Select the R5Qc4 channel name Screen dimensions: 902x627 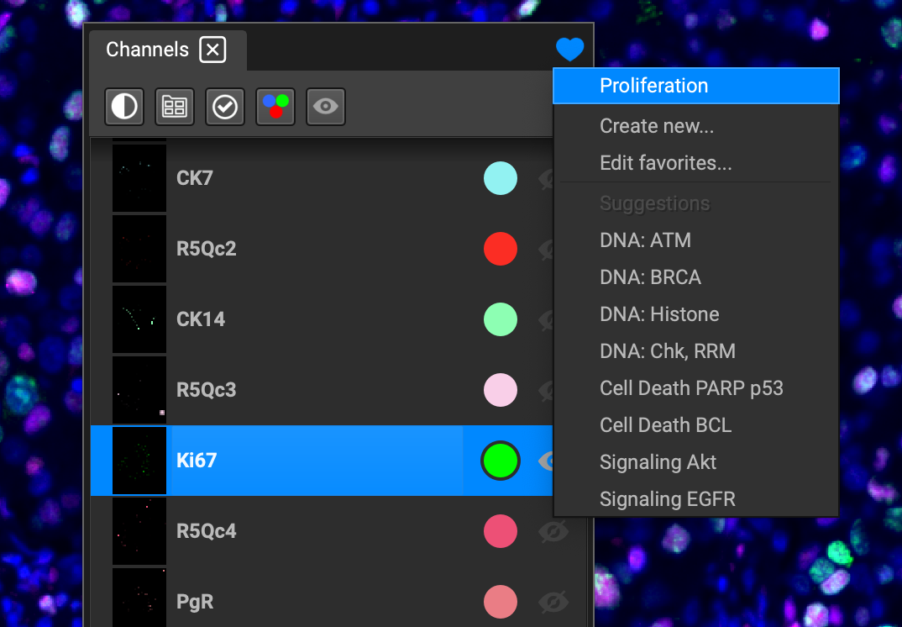(206, 531)
